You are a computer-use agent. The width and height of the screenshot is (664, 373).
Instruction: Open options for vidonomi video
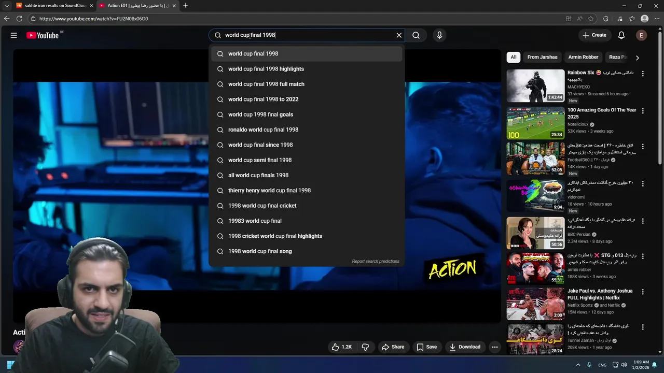[x=643, y=184]
